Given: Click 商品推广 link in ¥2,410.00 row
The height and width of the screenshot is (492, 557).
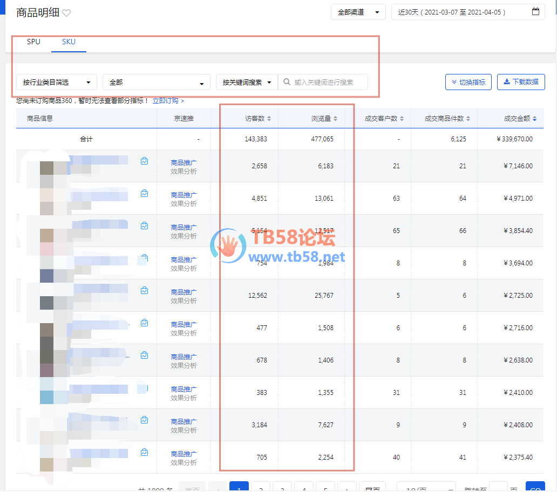Looking at the screenshot, I should [184, 389].
